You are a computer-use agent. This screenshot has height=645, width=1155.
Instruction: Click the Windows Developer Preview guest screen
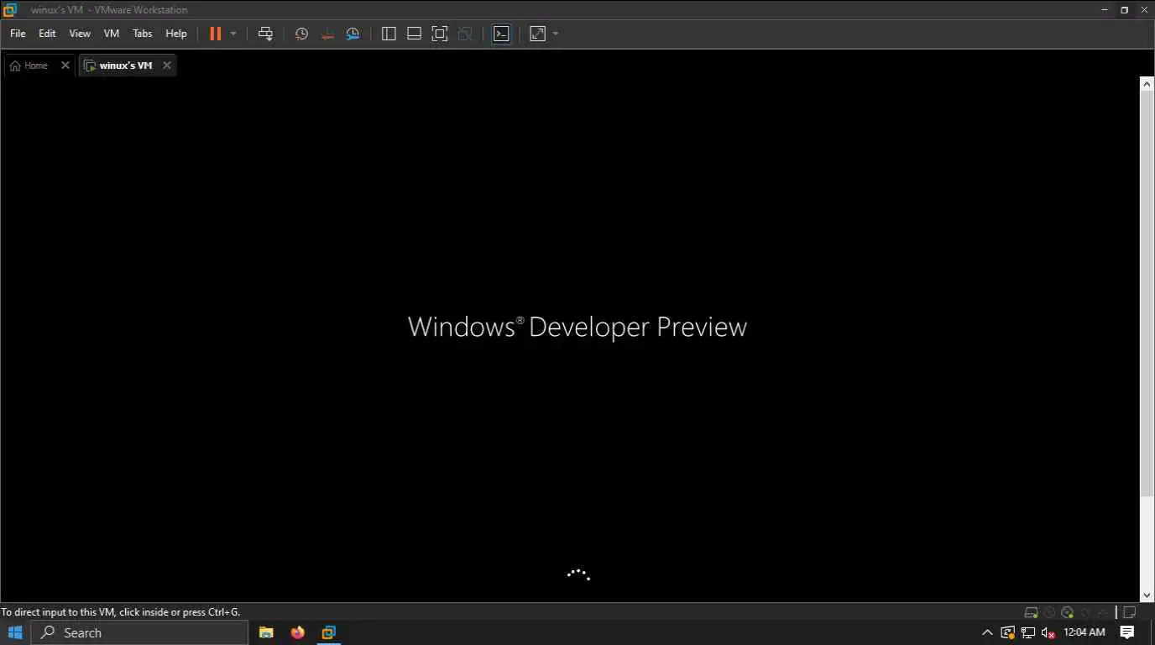tap(569, 339)
